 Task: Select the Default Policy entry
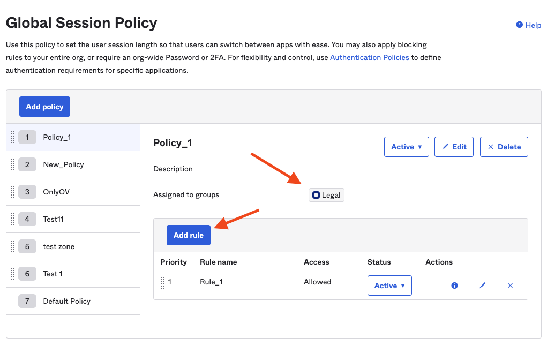tap(66, 301)
